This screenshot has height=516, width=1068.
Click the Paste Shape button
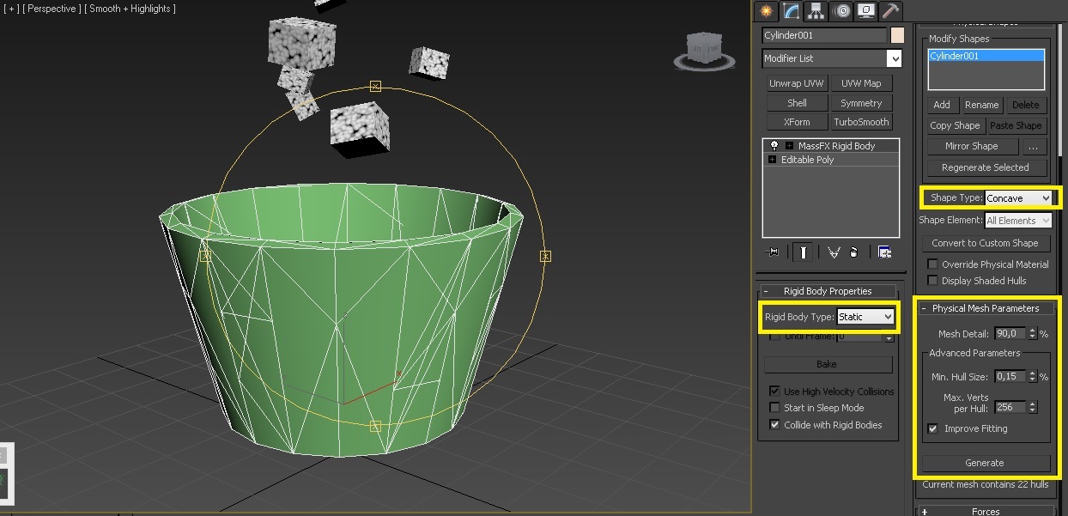[1016, 125]
